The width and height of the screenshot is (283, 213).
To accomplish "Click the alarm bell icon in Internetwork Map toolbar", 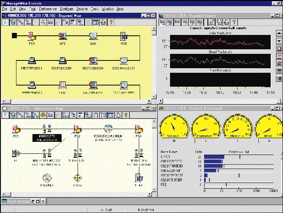I will (13, 115).
